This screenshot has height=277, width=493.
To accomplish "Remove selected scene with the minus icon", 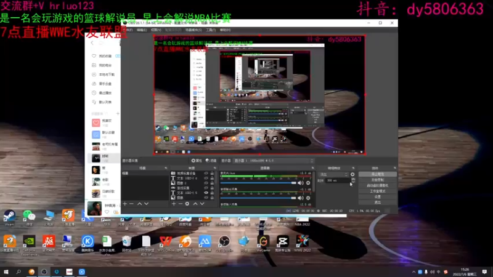I will click(x=131, y=204).
